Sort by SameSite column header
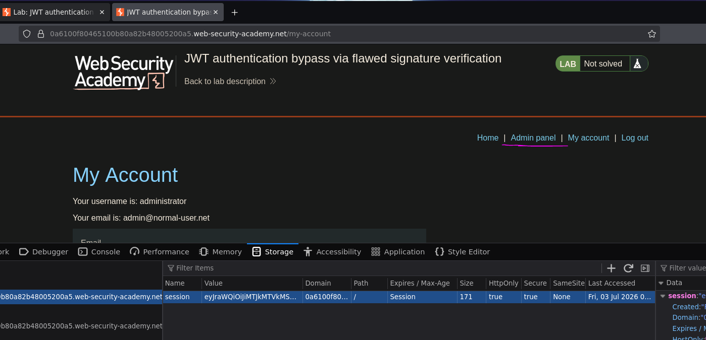The image size is (706, 340). pos(568,283)
